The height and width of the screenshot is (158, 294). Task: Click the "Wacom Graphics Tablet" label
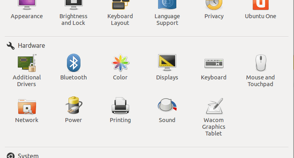[x=214, y=127]
